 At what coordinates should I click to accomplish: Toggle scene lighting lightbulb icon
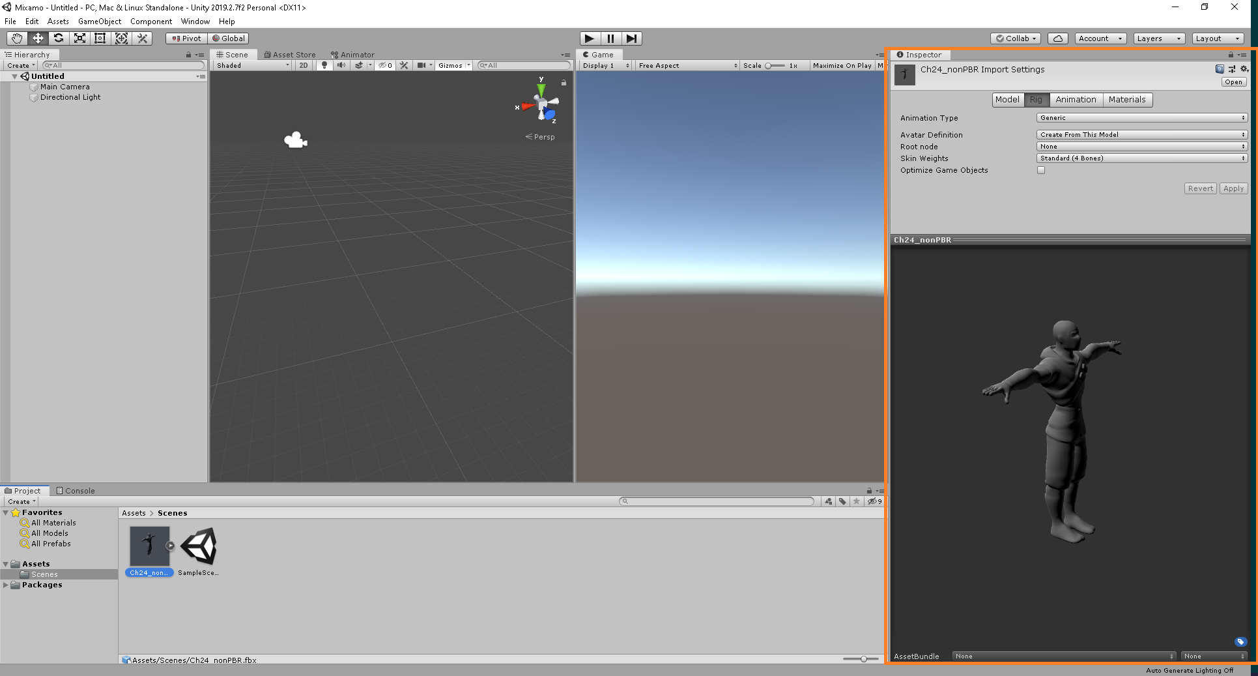pos(324,65)
